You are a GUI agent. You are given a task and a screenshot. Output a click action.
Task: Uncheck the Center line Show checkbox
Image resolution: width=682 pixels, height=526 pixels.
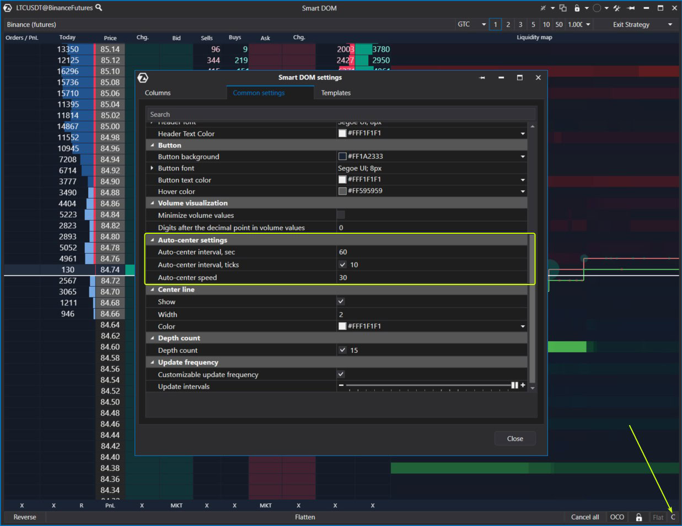(341, 302)
